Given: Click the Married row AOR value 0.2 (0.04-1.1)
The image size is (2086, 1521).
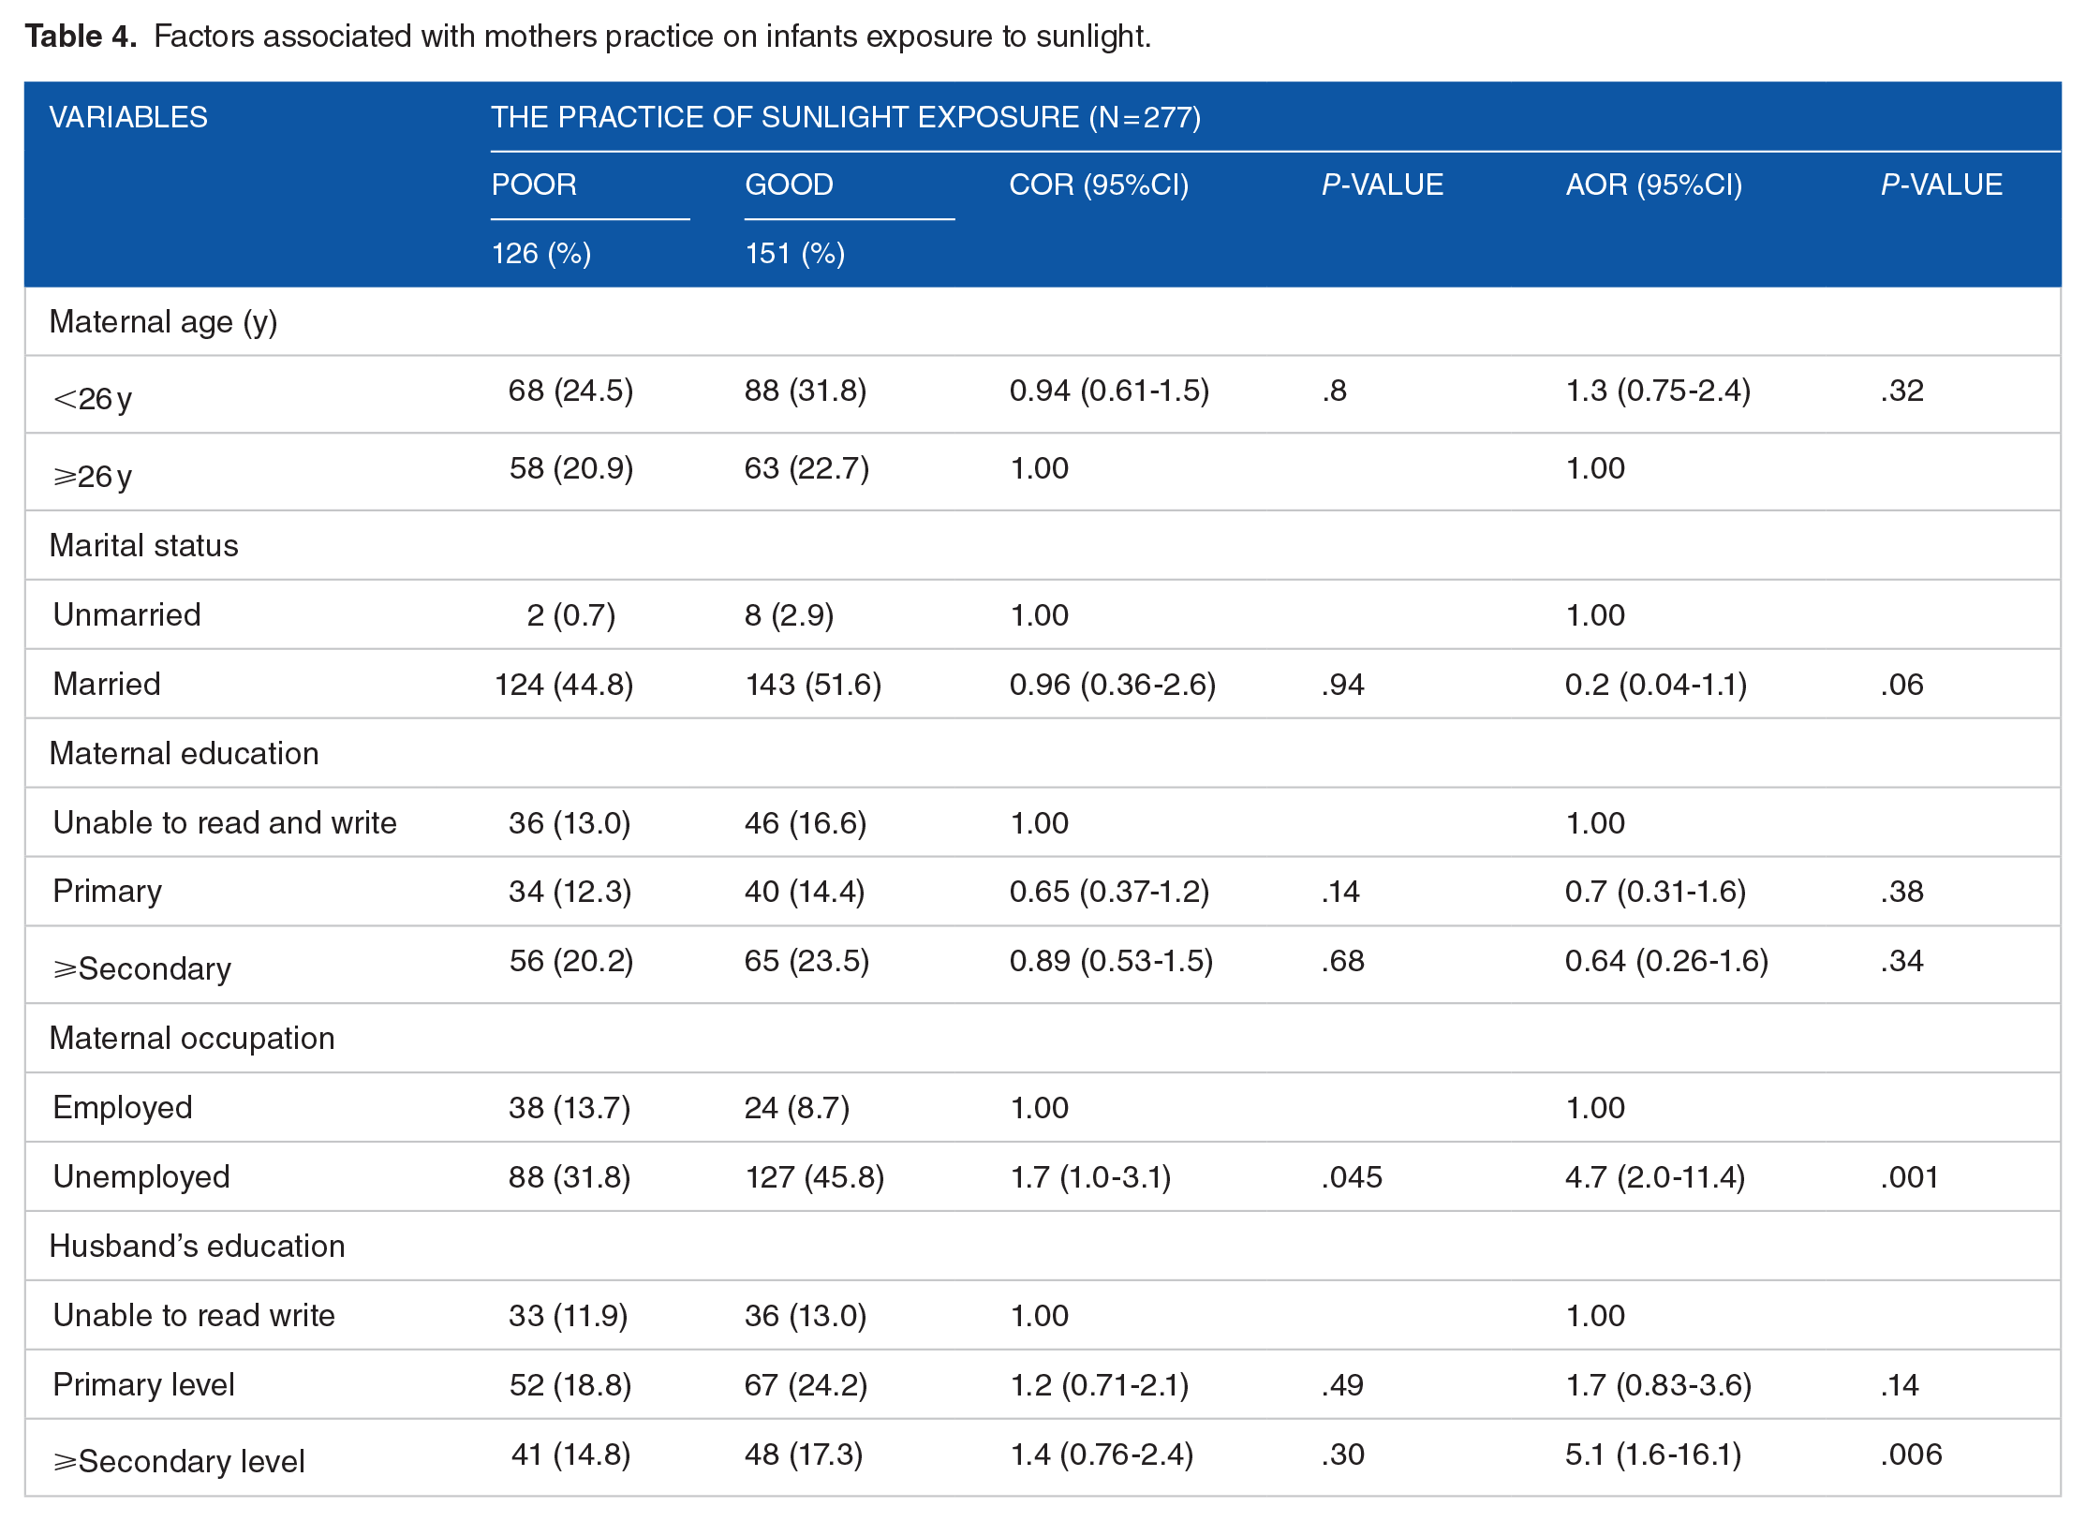Looking at the screenshot, I should (x=1656, y=685).
